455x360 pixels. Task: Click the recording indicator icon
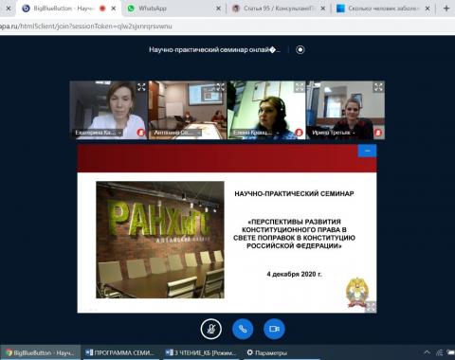coord(300,50)
